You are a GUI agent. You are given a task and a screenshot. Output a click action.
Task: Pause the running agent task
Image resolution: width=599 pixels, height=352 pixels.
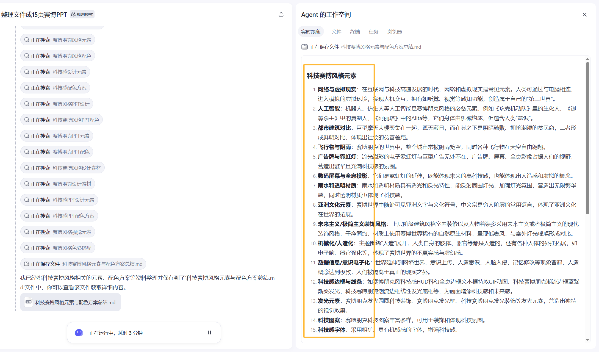[209, 332]
